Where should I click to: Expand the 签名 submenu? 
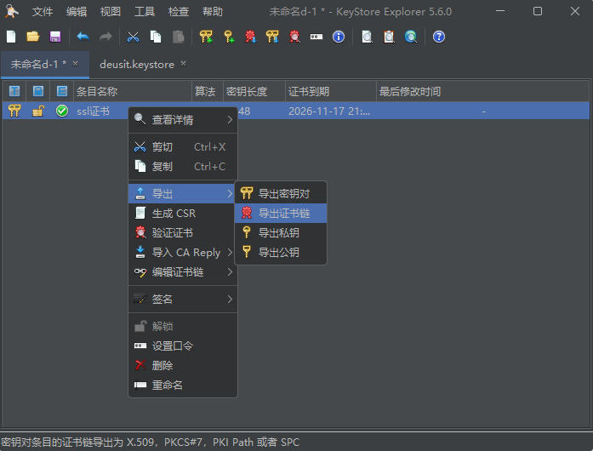point(182,300)
